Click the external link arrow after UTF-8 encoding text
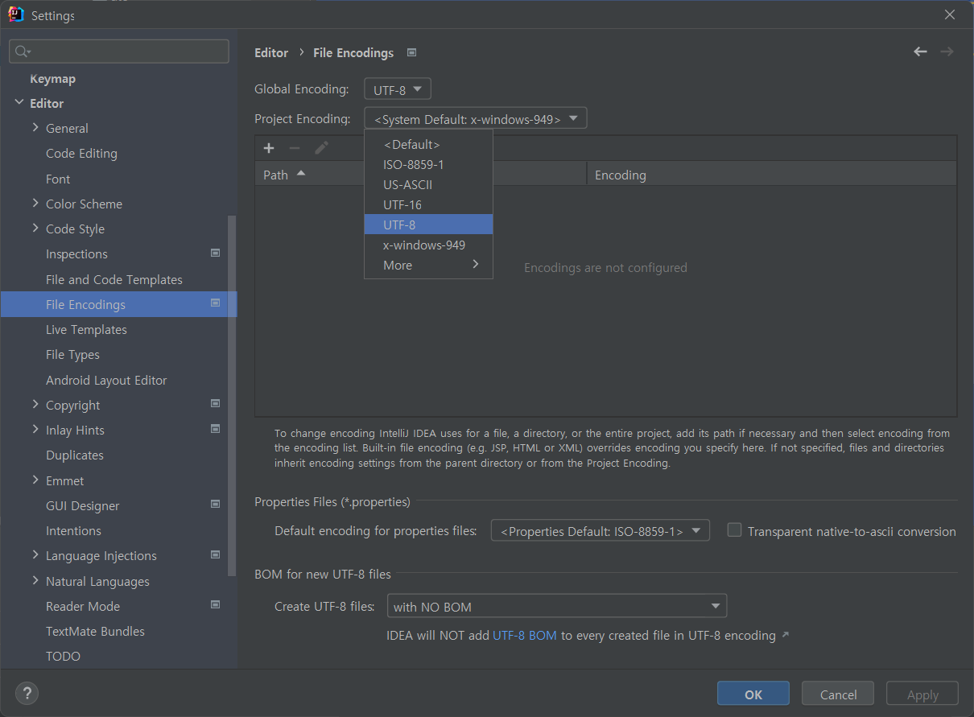Screen dimensions: 974x717 pos(786,635)
